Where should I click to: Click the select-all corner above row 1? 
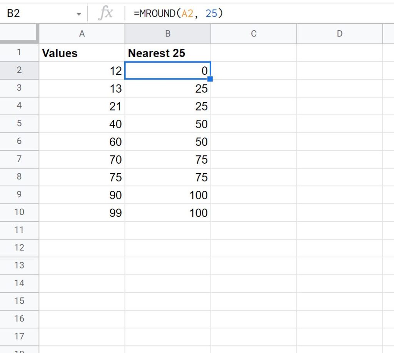20,34
